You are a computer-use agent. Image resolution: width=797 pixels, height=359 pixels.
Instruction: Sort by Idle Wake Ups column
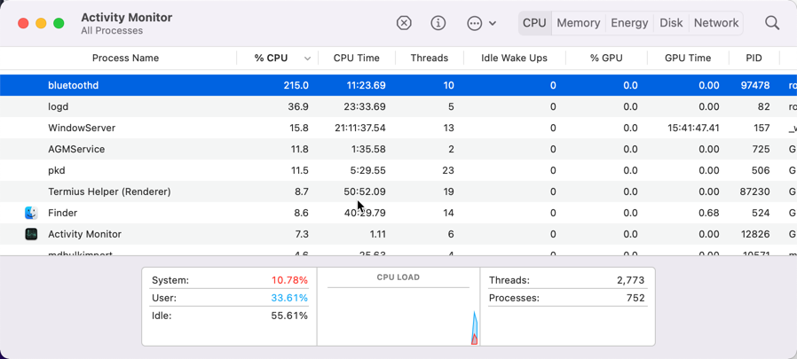point(514,59)
